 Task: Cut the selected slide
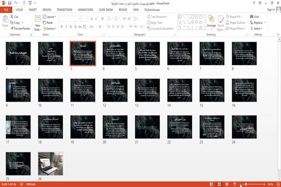[x=14, y=17]
